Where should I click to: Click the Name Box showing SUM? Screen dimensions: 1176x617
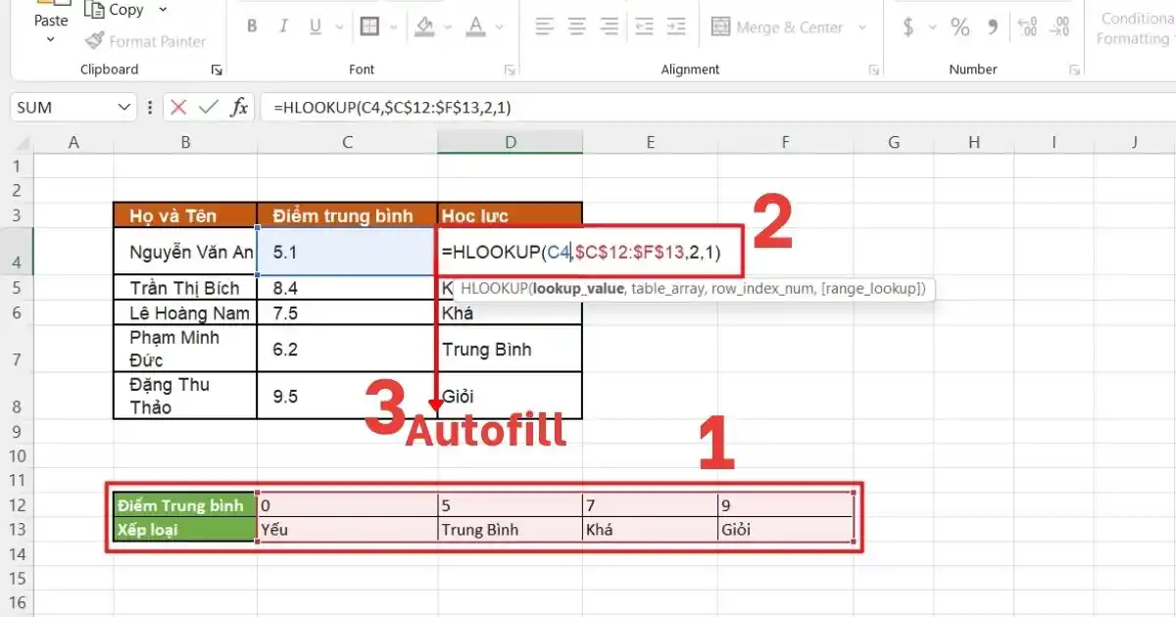click(63, 108)
